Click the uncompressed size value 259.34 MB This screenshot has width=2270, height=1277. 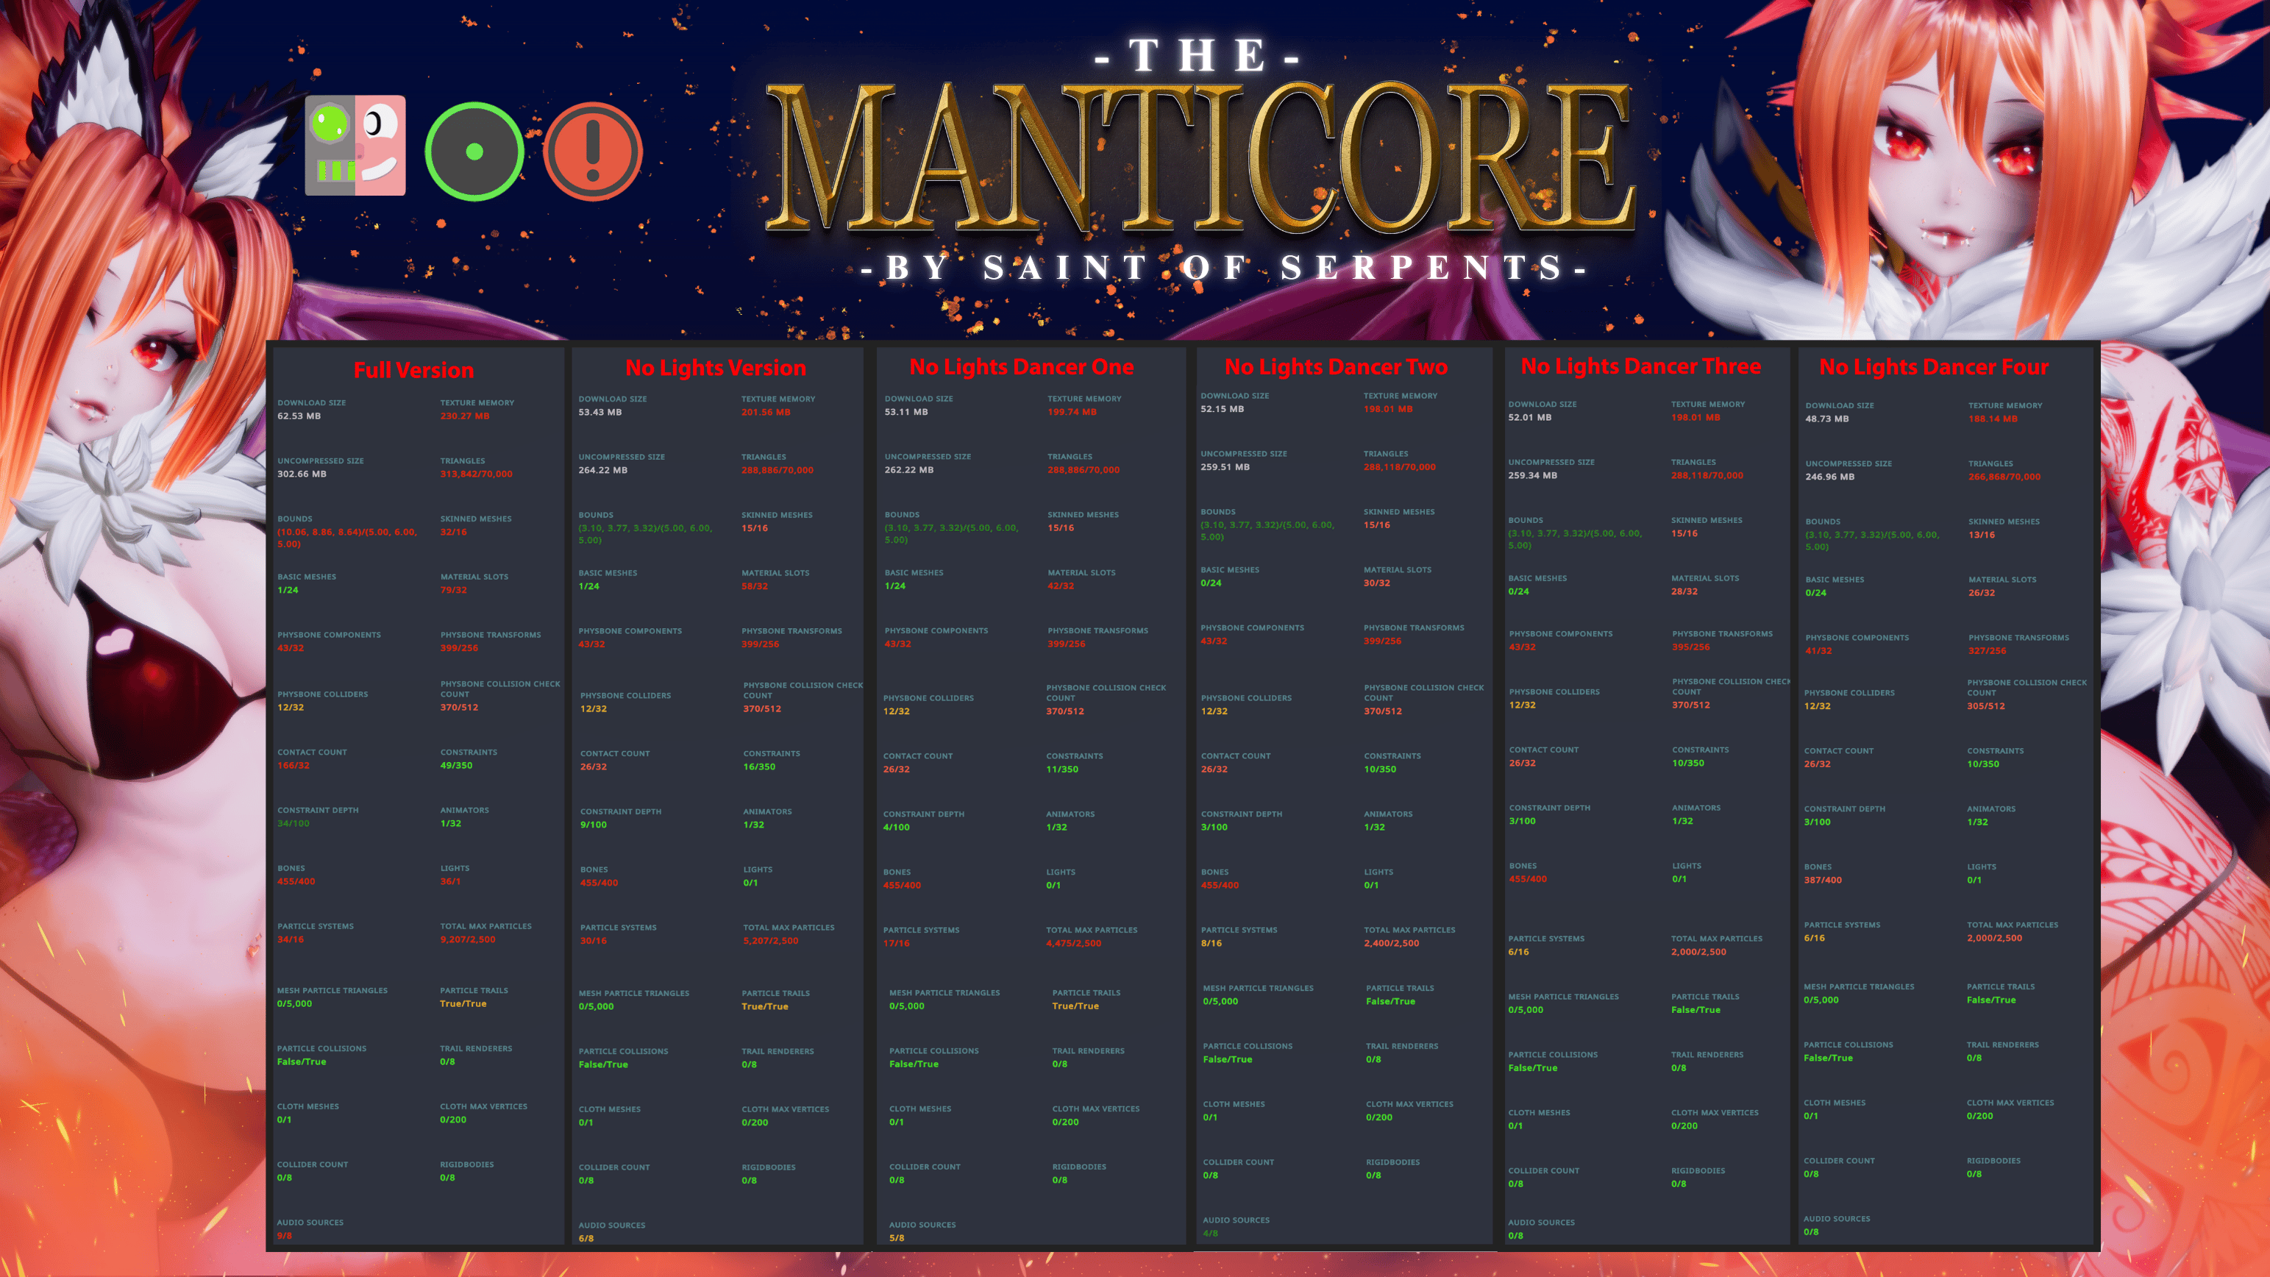[x=1532, y=476]
